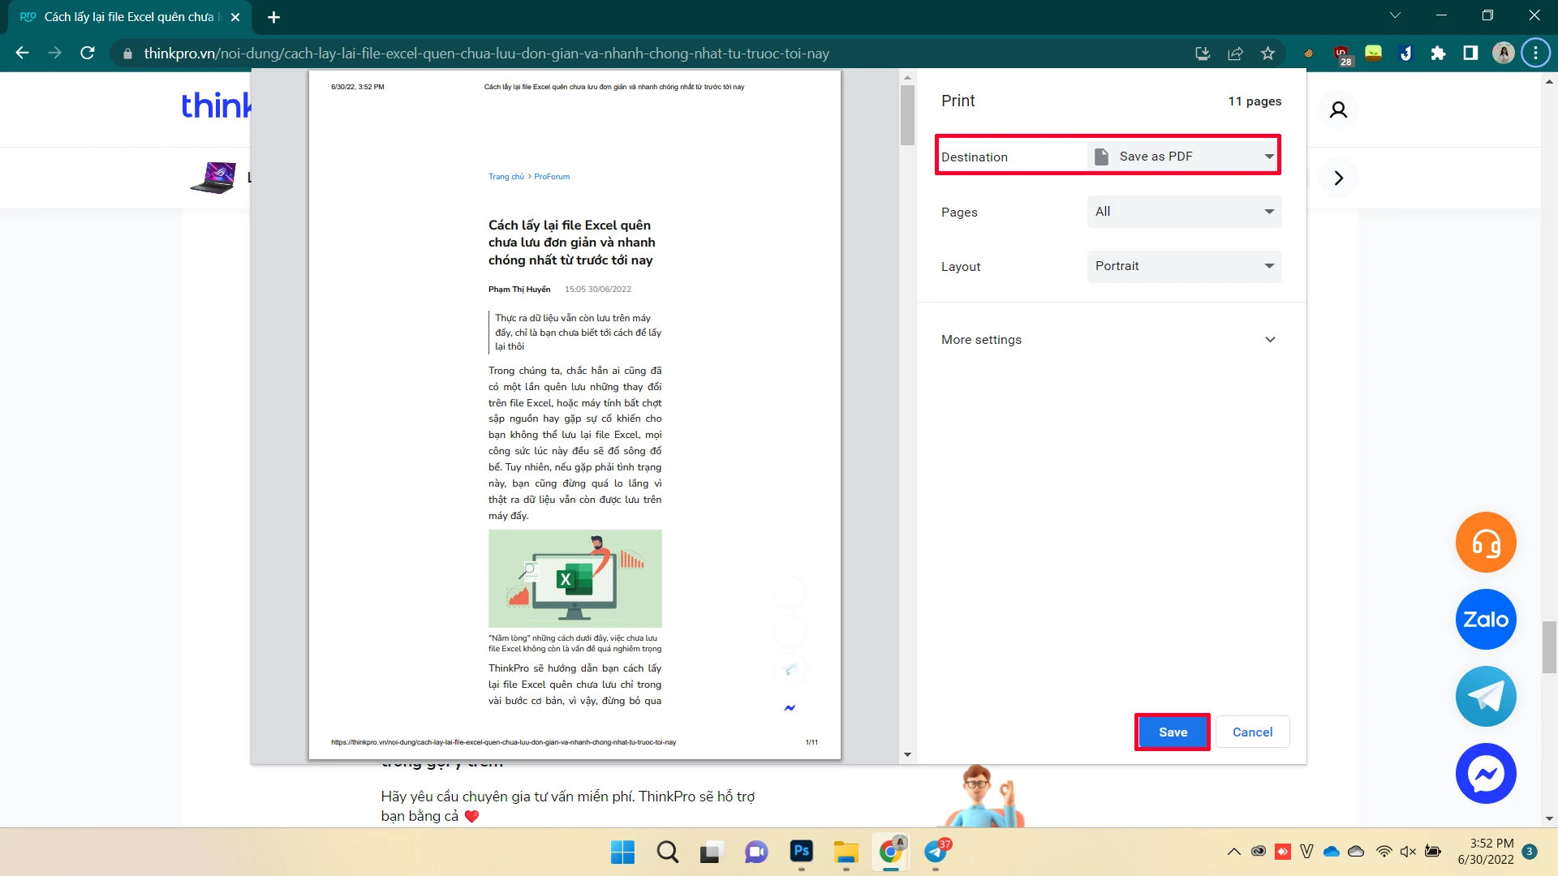
Task: Open the Pages dropdown set to All
Action: coord(1184,212)
